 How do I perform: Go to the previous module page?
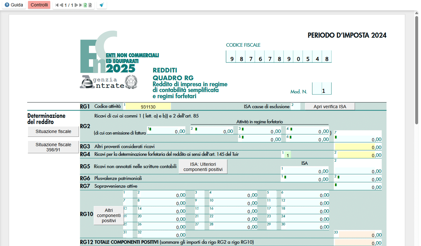(x=61, y=5)
